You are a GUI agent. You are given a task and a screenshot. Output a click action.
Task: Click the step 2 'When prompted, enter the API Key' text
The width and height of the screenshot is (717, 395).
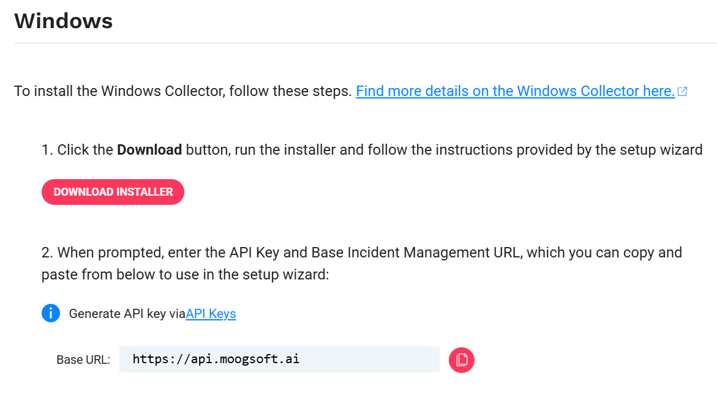(362, 264)
